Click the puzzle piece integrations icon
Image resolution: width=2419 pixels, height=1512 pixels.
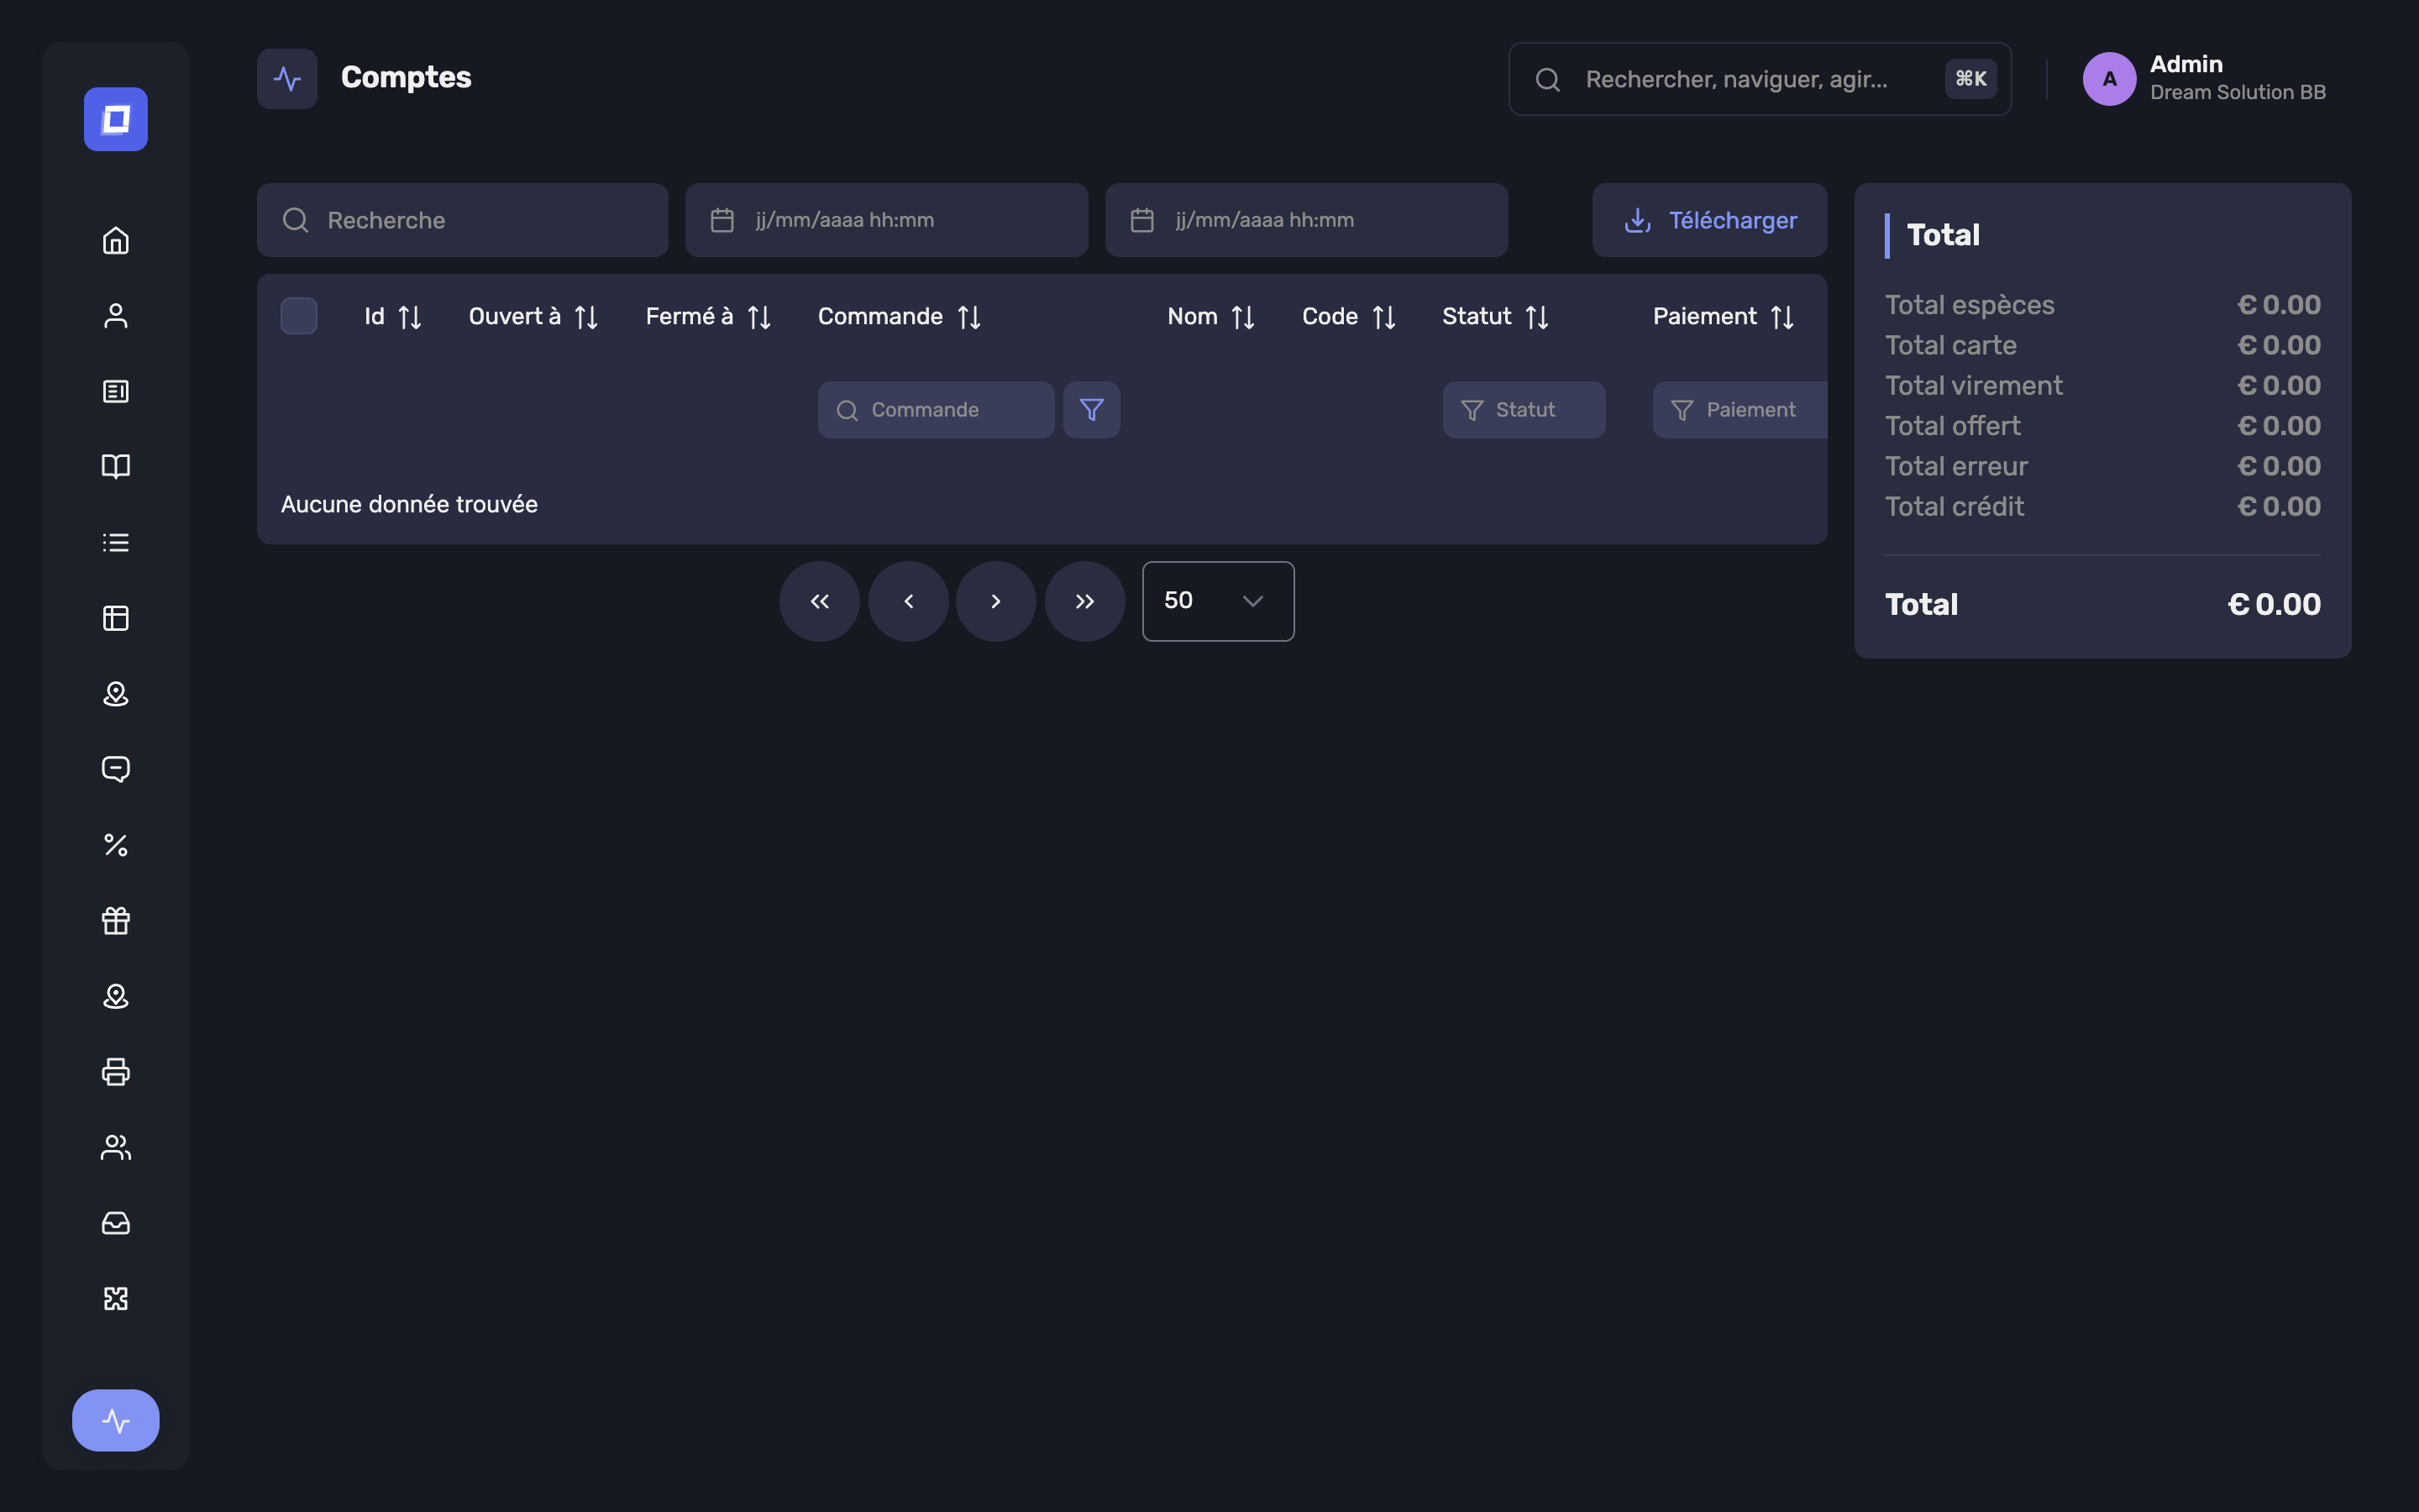pos(116,1298)
